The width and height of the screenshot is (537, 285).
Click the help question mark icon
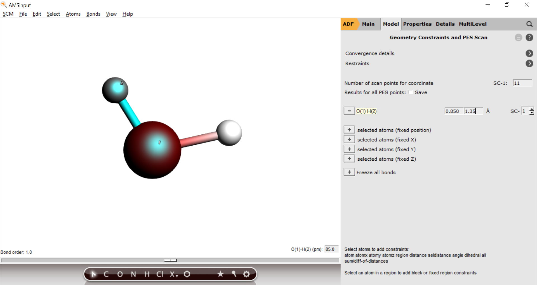[x=529, y=37]
